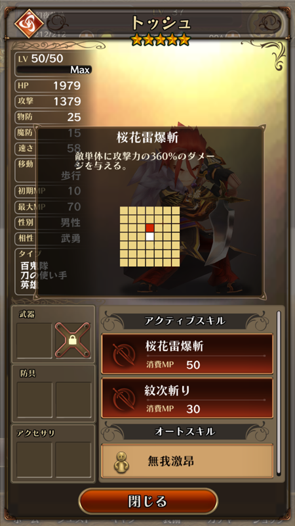Viewport: 295px width, 526px height.
Task: Tap the red target cell in range grid
Action: (150, 227)
